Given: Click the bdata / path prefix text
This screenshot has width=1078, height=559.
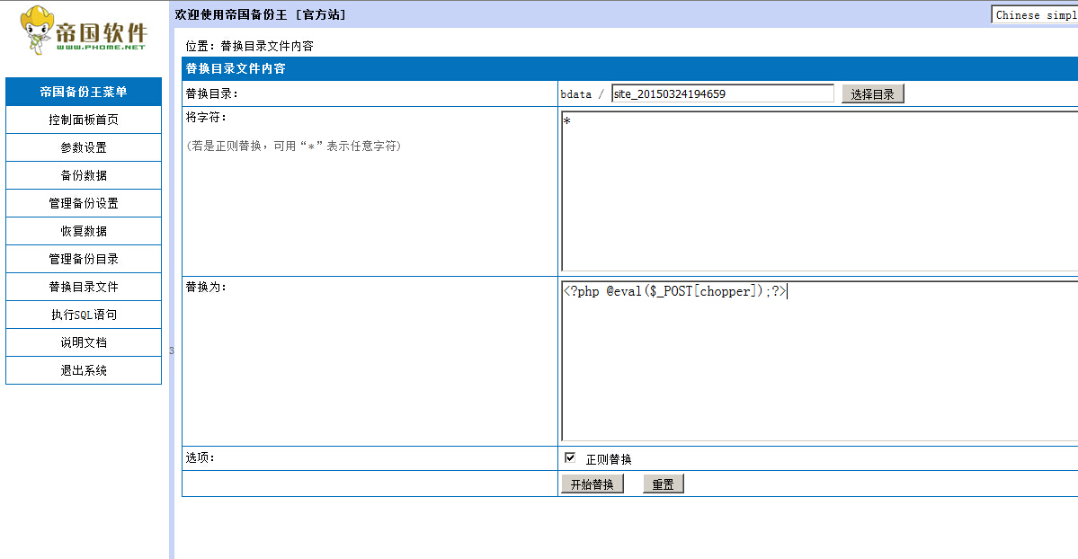Looking at the screenshot, I should [583, 94].
